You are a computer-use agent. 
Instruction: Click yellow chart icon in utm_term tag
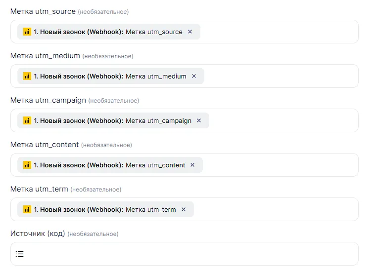pos(27,209)
